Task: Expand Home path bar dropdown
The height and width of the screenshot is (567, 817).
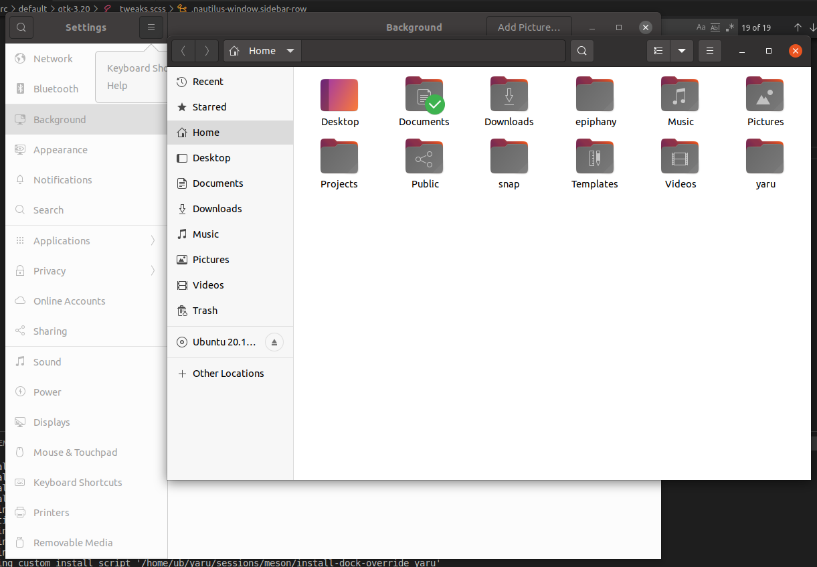Action: pos(290,51)
